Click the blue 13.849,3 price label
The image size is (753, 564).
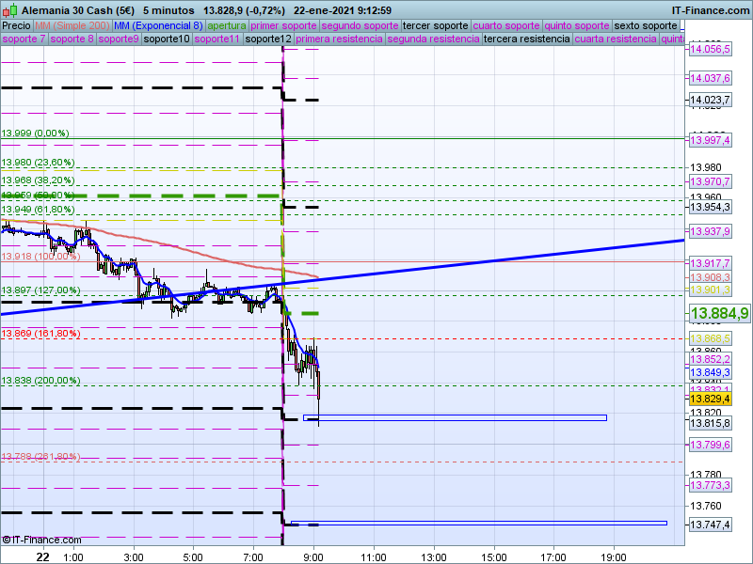coord(710,372)
